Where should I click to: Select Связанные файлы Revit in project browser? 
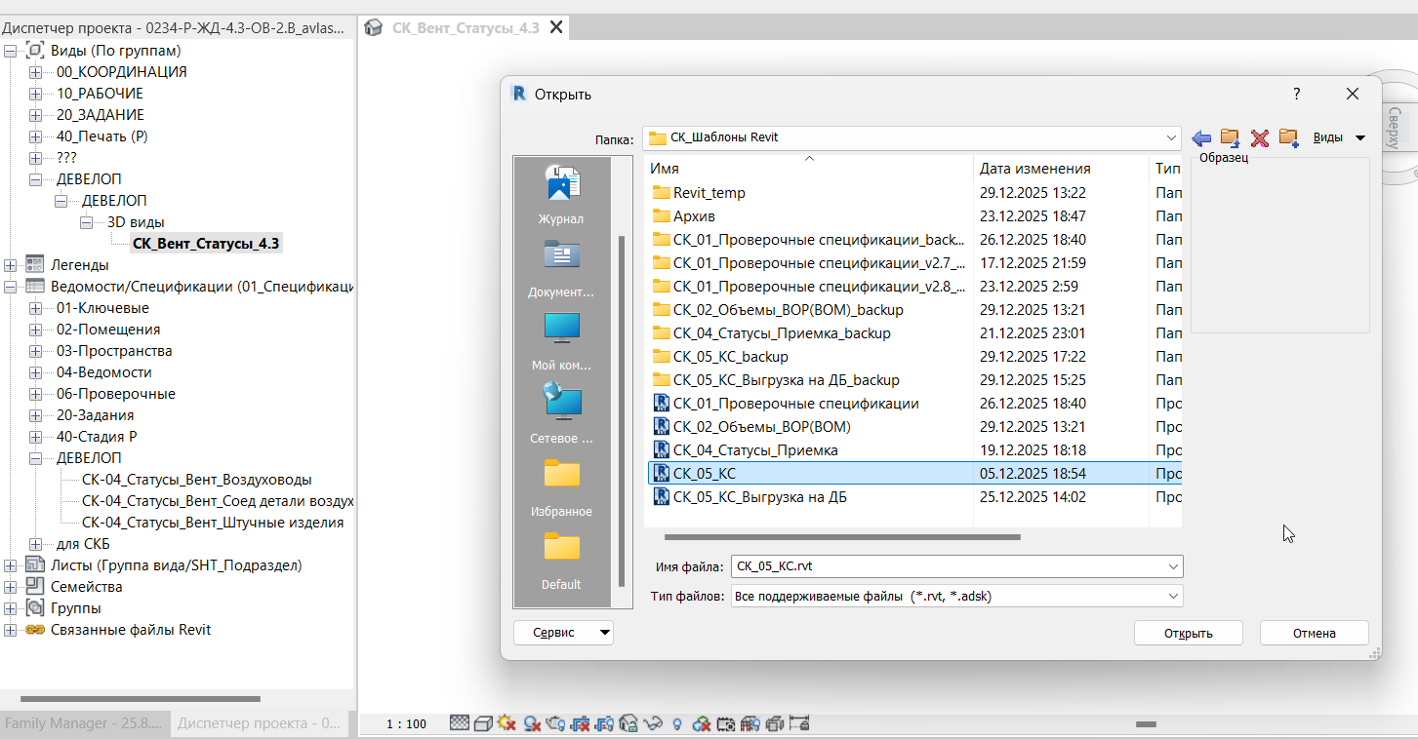131,630
